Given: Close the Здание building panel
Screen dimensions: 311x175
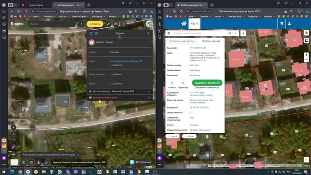Looking at the screenshot, I should point(148,34).
